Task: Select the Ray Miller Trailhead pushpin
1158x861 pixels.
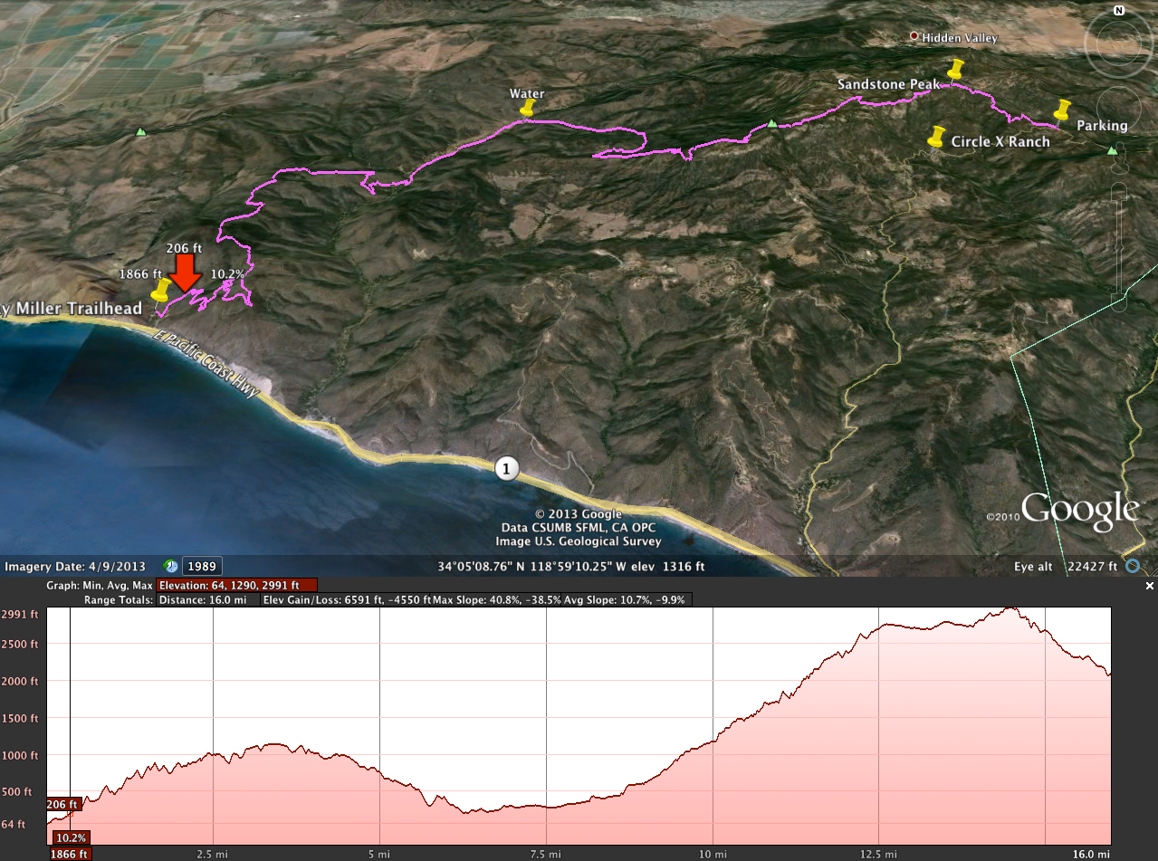Action: click(161, 292)
